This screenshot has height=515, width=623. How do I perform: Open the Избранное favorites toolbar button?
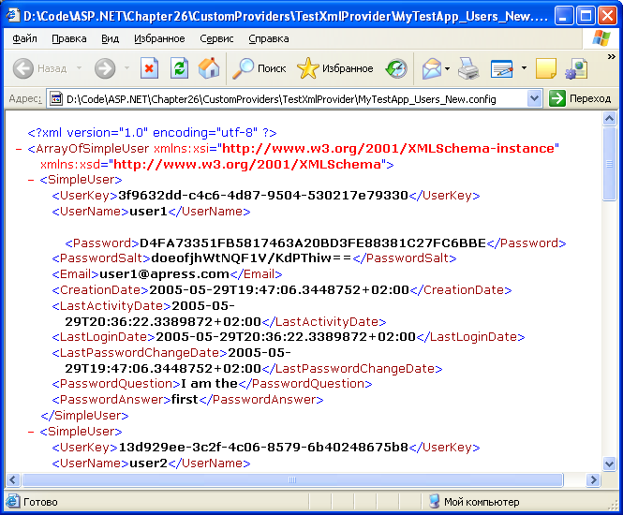[335, 68]
